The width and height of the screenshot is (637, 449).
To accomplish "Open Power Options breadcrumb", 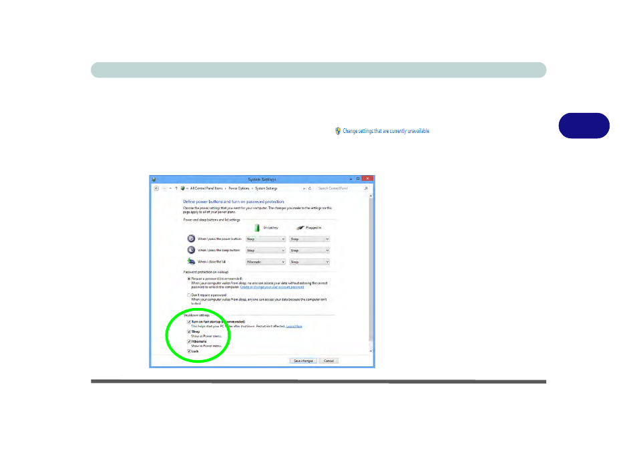I will [239, 188].
